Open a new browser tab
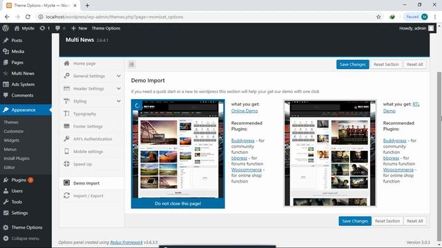This screenshot has width=442, height=248. [x=88, y=6]
